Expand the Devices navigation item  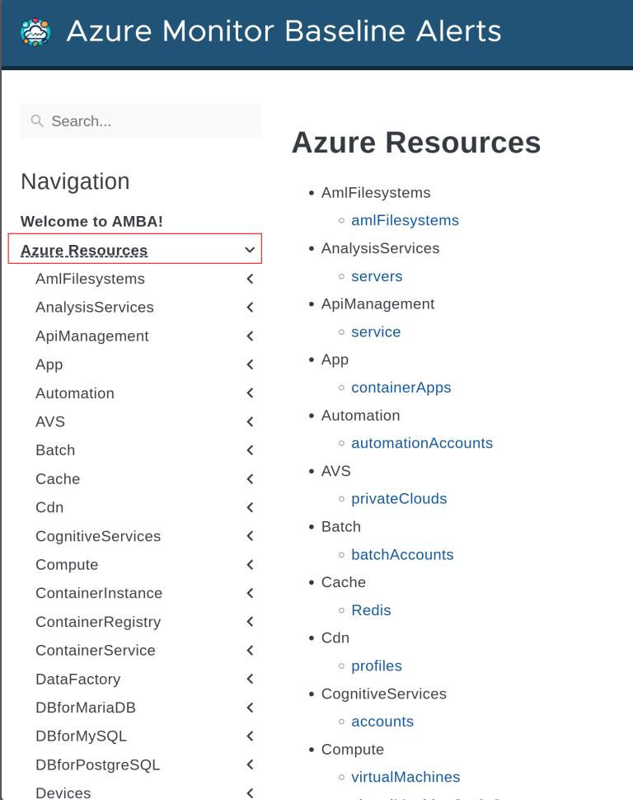tap(250, 792)
